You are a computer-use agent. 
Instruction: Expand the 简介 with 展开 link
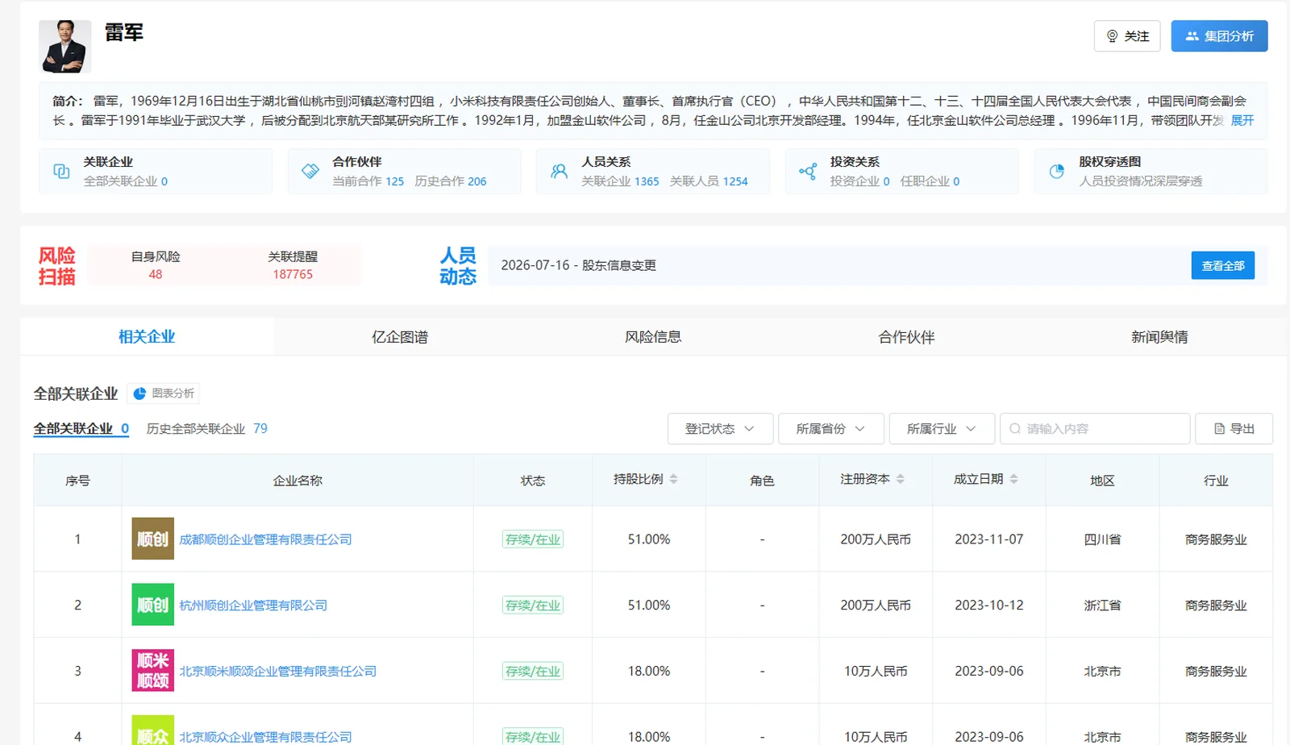click(1242, 120)
